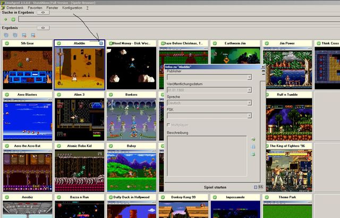Click the green check icon on Aerobiz
The width and height of the screenshot is (340, 218).
[x=7, y=197]
